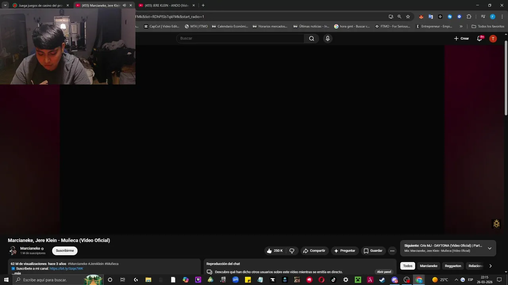Open the Horarios mercados... bookmark

270,27
